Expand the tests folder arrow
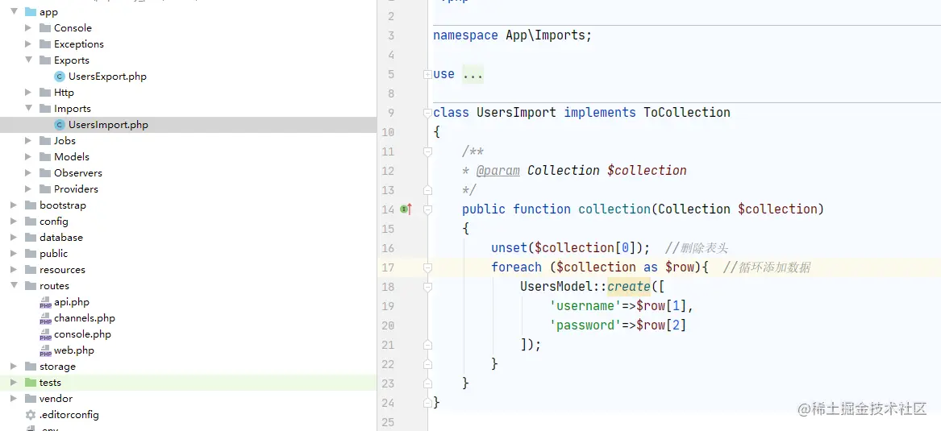Viewport: 941px width, 431px height. (14, 383)
